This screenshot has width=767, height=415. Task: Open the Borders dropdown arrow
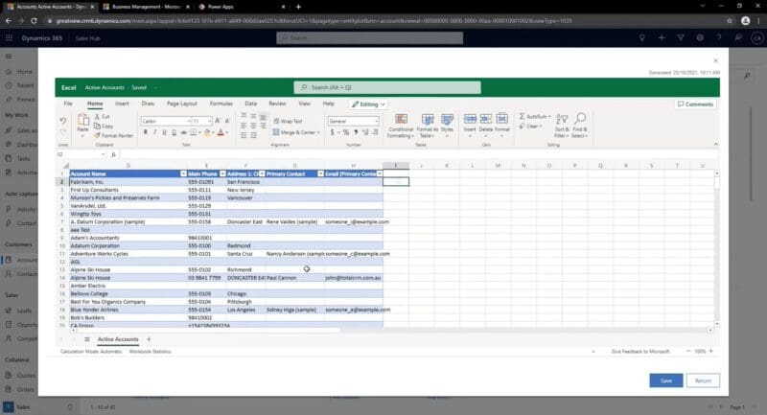click(x=199, y=132)
